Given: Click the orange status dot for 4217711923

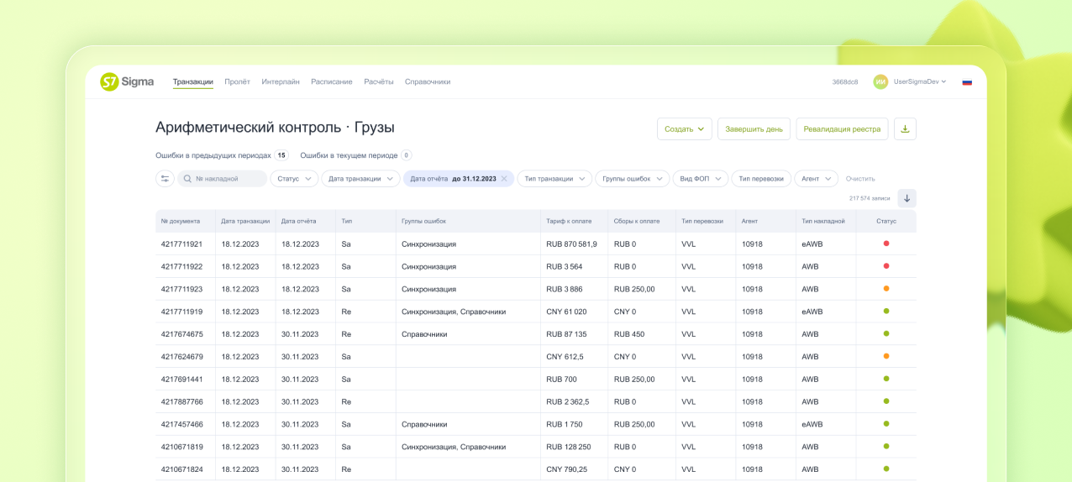Looking at the screenshot, I should (x=886, y=289).
